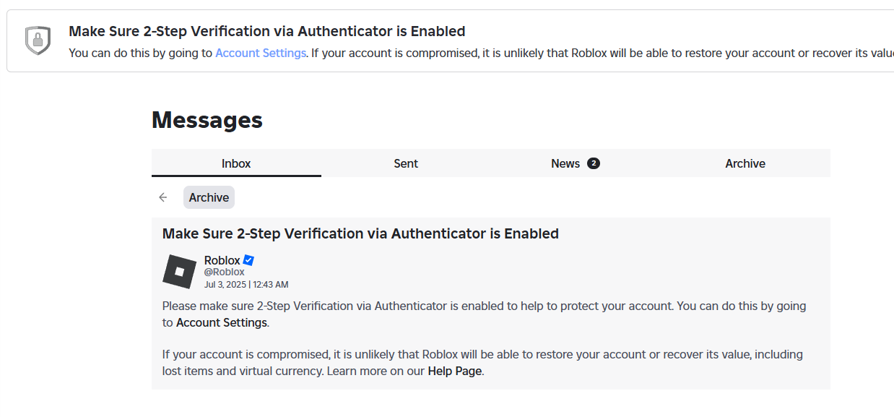Image resolution: width=894 pixels, height=417 pixels.
Task: Switch to the Inbox tab
Action: coord(236,163)
